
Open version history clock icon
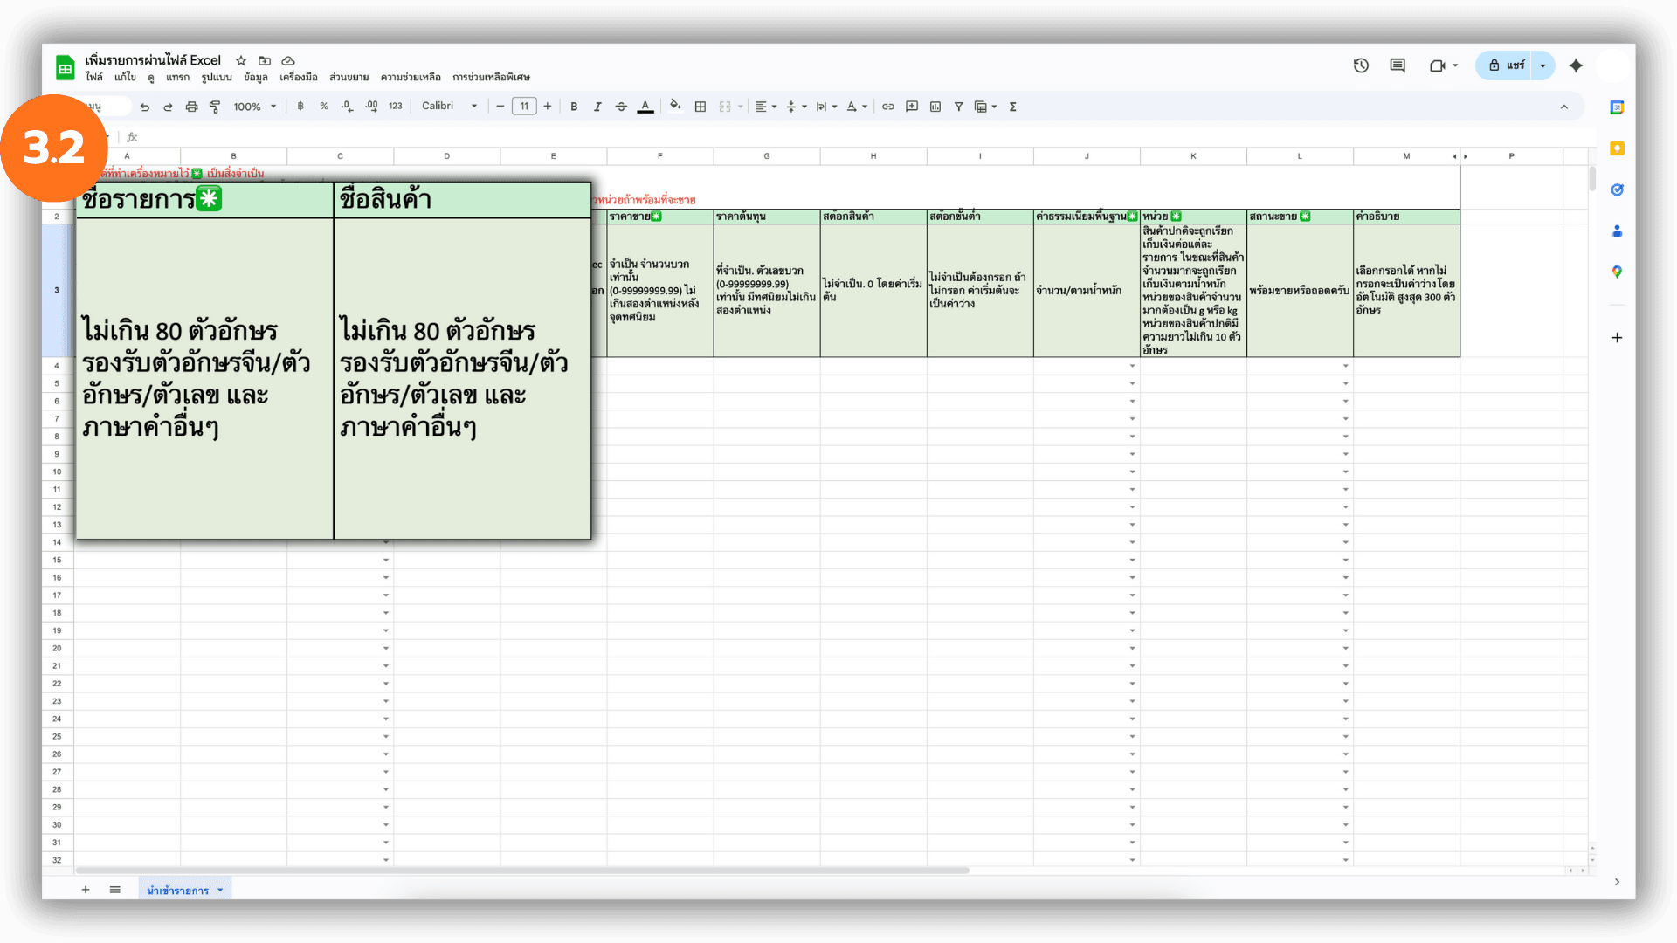1361,65
